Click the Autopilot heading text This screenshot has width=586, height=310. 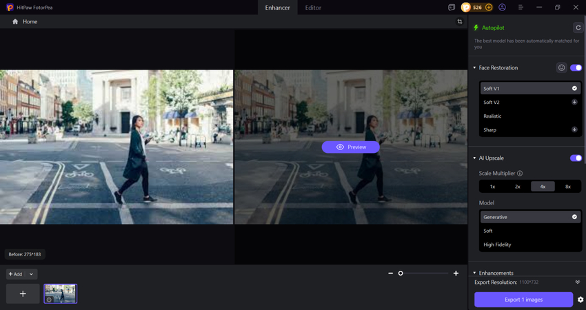493,28
